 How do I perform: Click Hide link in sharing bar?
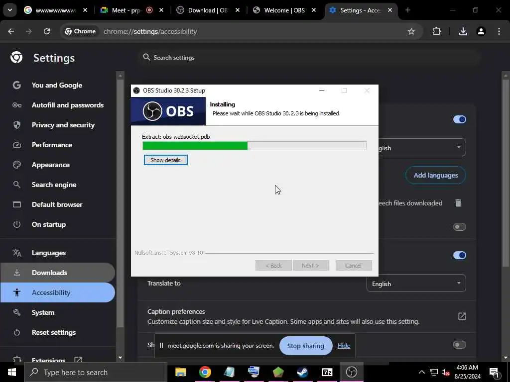pyautogui.click(x=344, y=346)
